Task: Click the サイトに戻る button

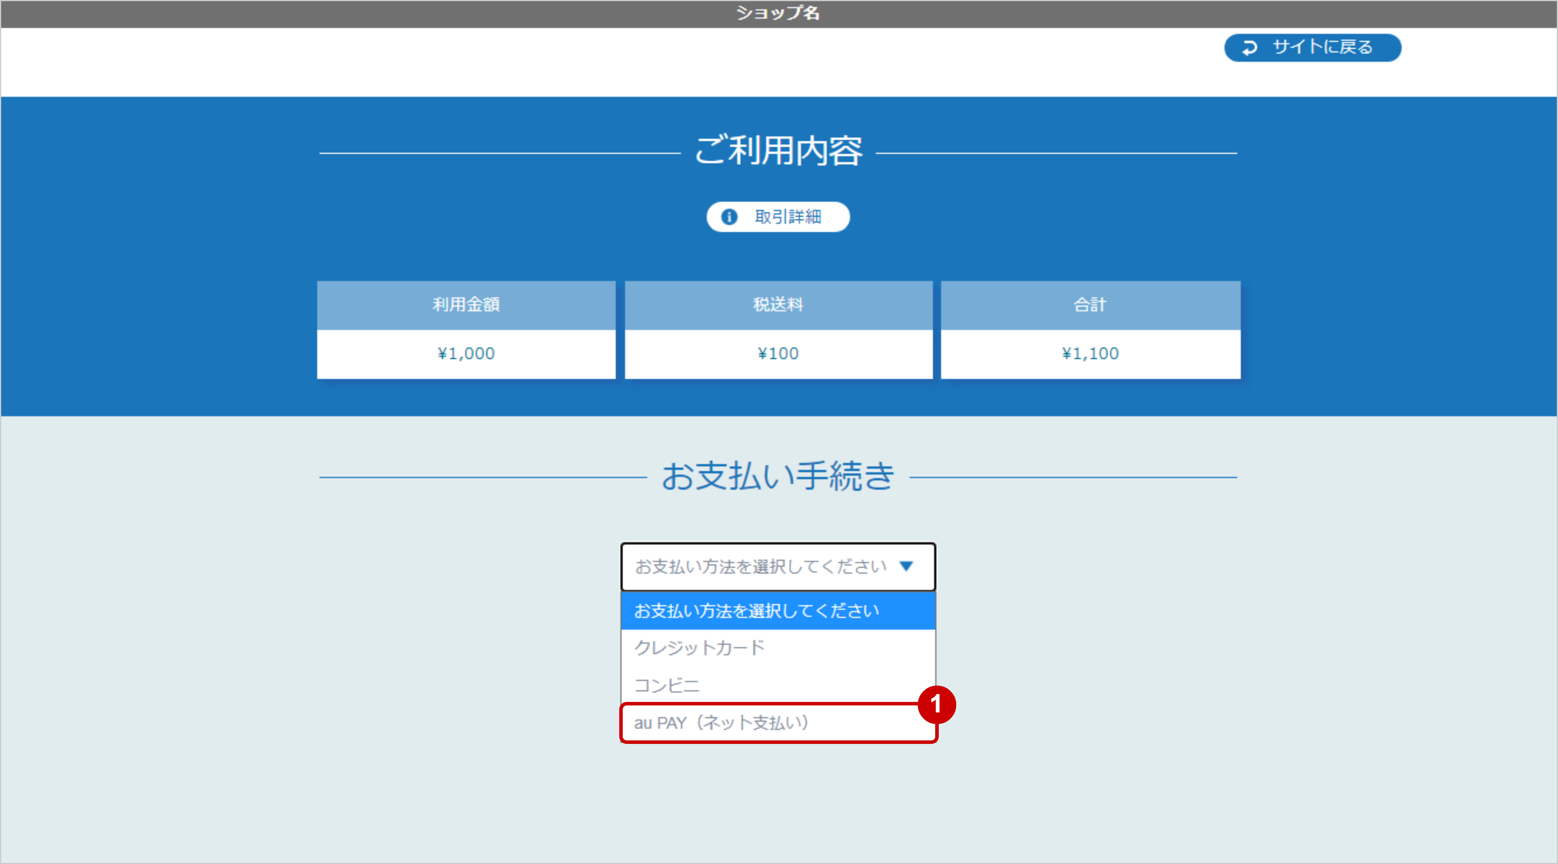Action: click(1312, 48)
